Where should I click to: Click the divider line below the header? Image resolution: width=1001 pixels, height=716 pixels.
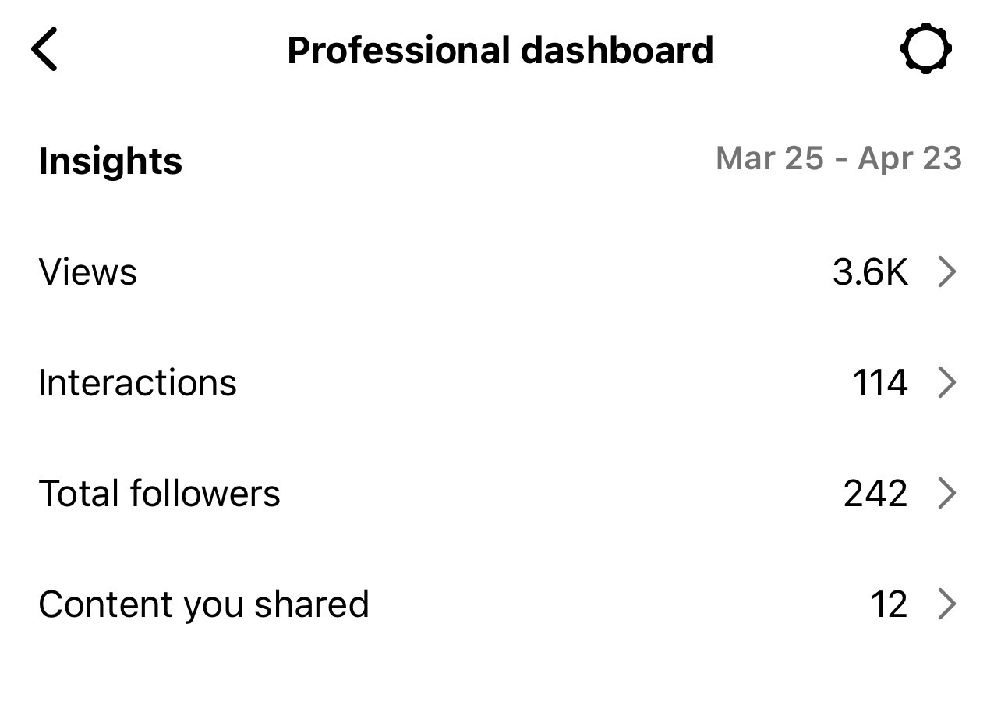click(500, 101)
